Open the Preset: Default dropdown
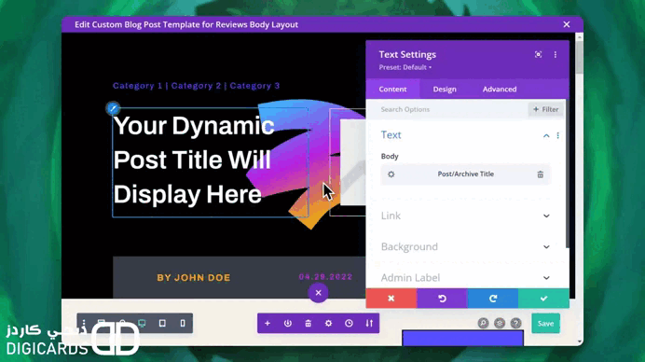Image resolution: width=645 pixels, height=362 pixels. (405, 67)
